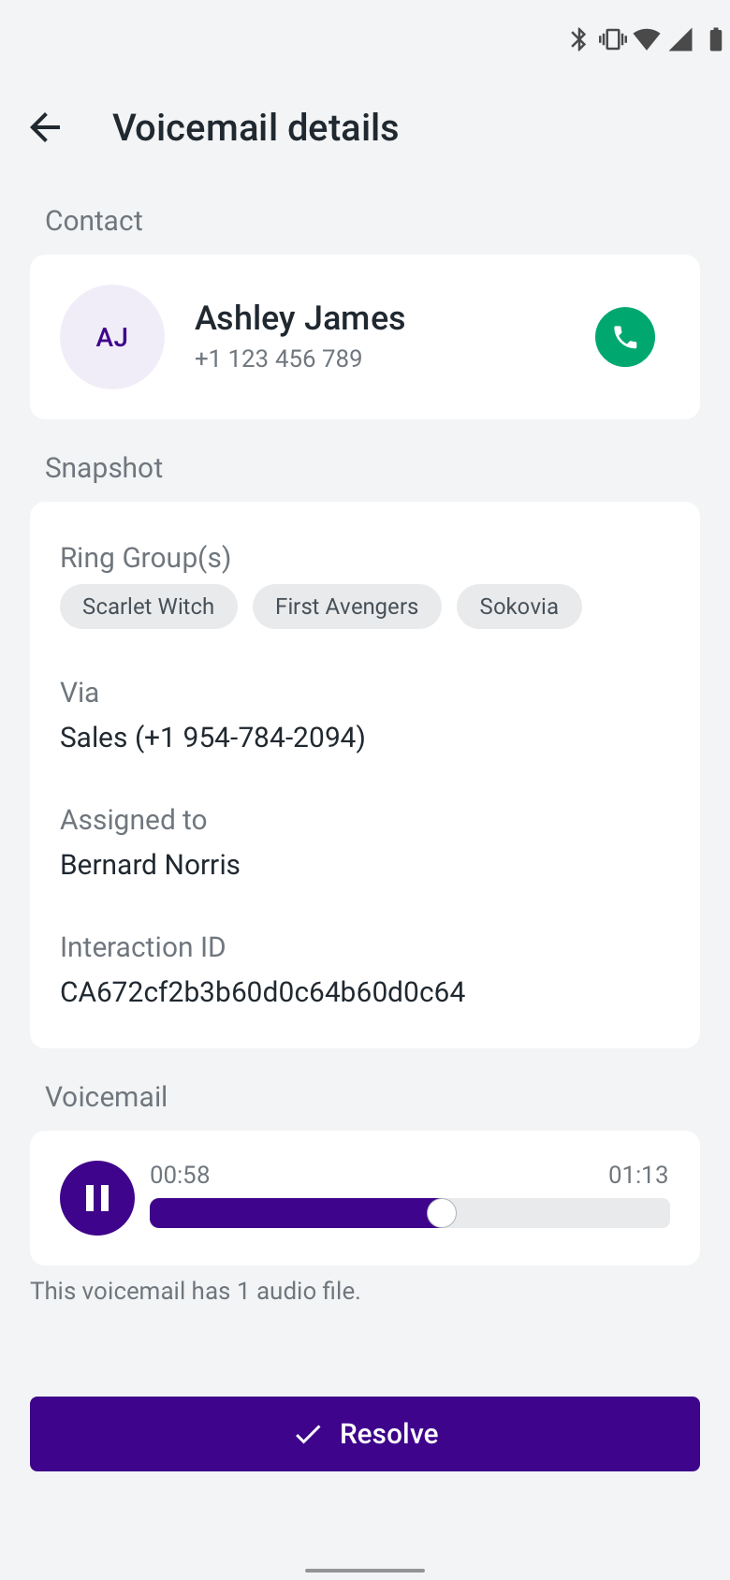Click the Resolve button
The width and height of the screenshot is (730, 1580).
(x=365, y=1434)
